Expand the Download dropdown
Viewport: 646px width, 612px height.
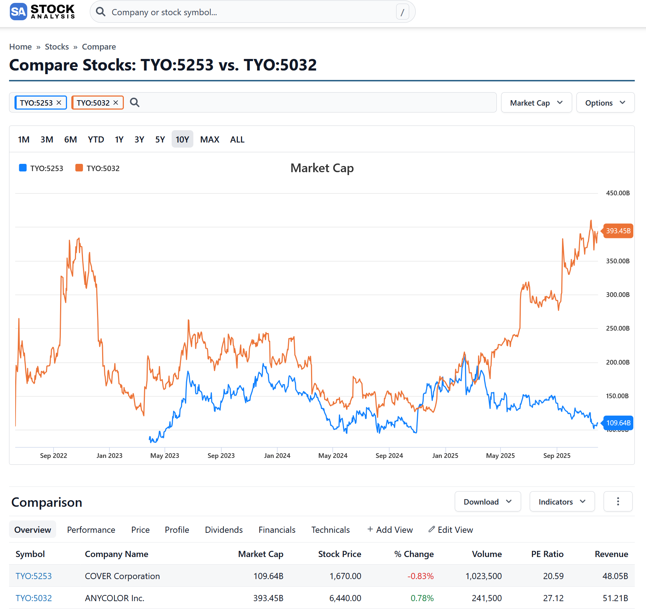point(488,501)
